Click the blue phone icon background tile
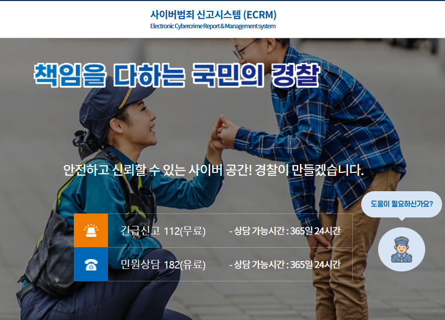The width and height of the screenshot is (445, 320). tap(91, 265)
